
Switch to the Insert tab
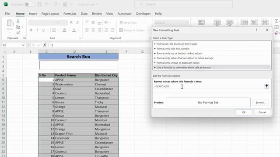click(33, 14)
